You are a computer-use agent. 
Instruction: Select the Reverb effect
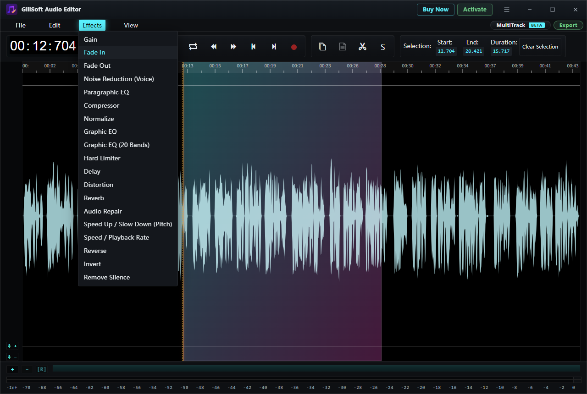pyautogui.click(x=128, y=198)
